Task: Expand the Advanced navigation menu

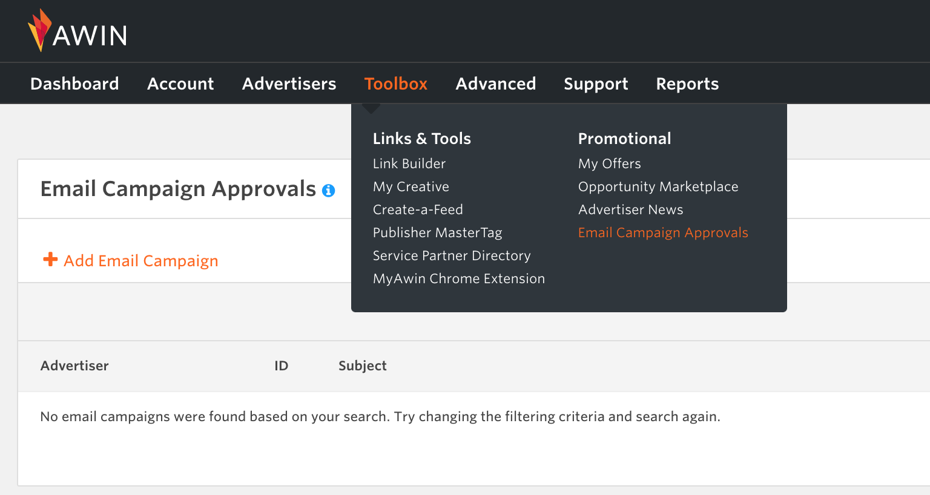Action: tap(495, 84)
